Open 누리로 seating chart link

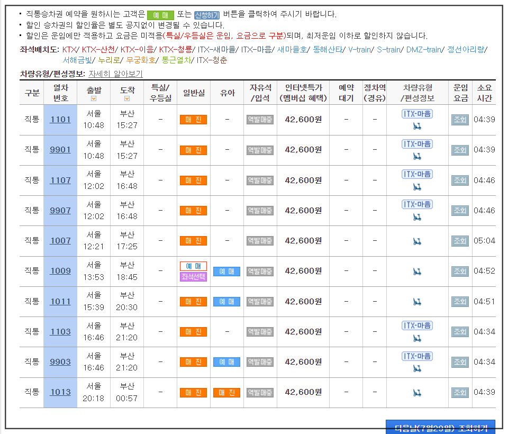[x=109, y=60]
